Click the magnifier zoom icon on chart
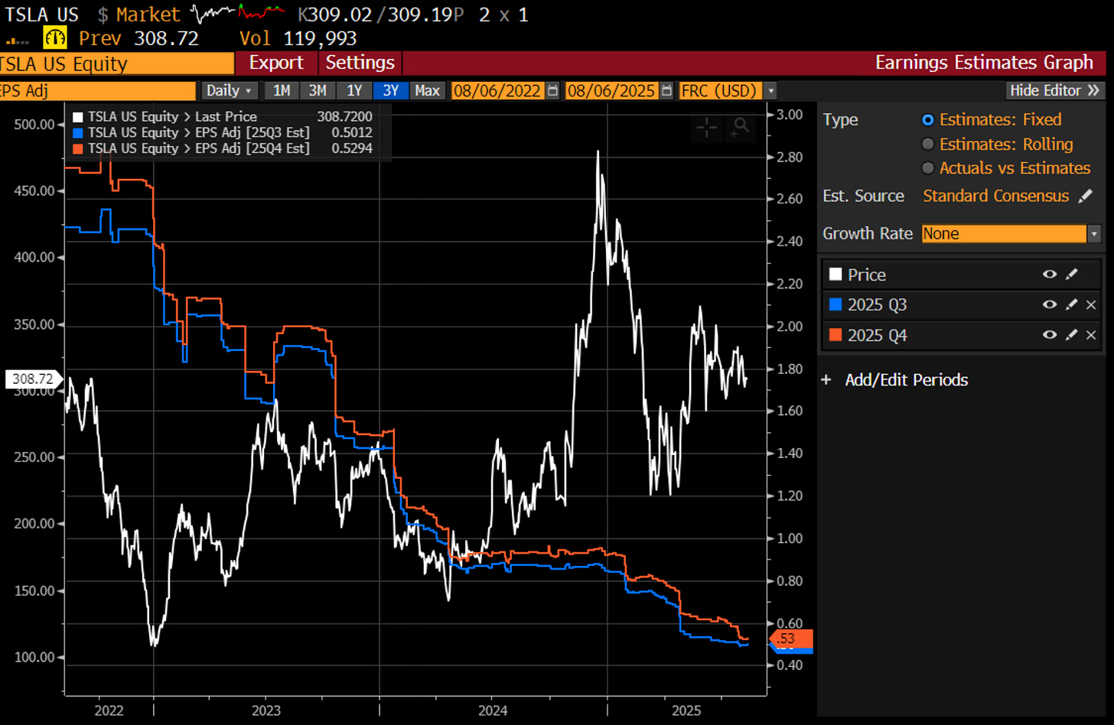This screenshot has height=725, width=1114. point(740,128)
